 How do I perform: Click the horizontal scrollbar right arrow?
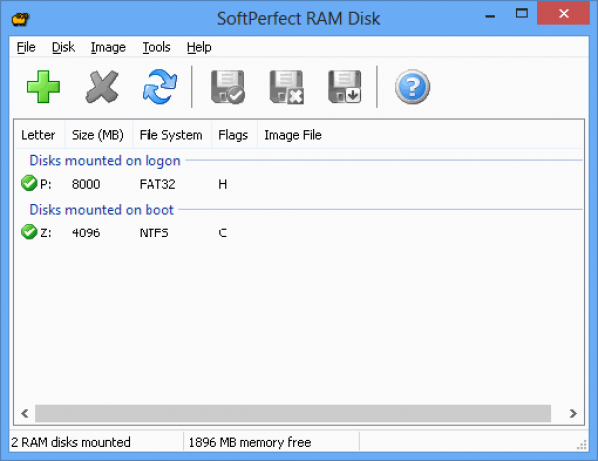coord(573,413)
